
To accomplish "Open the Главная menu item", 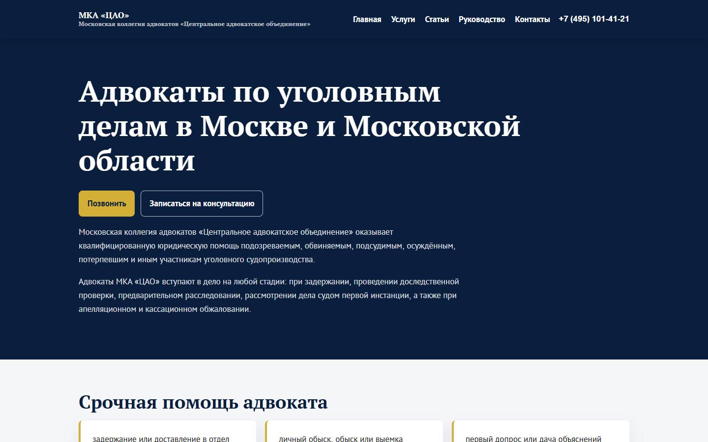I will coord(367,19).
